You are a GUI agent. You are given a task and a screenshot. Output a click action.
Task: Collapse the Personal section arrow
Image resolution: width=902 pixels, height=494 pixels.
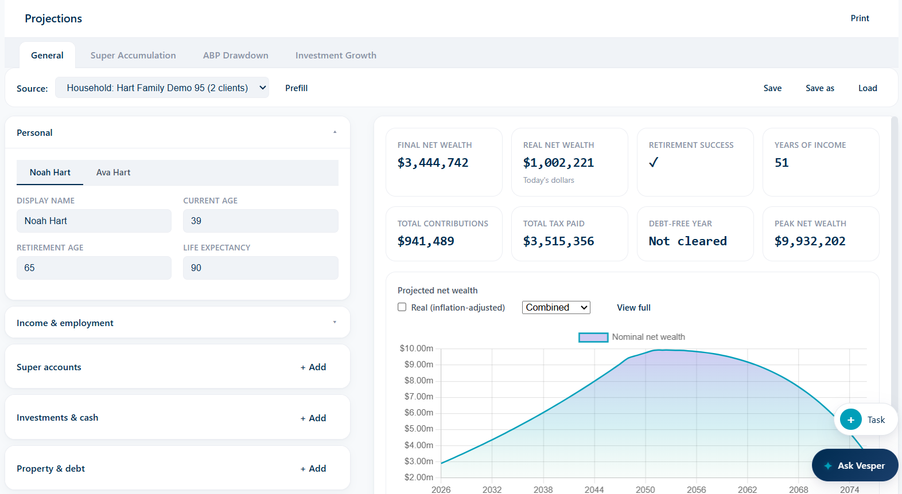pos(335,132)
